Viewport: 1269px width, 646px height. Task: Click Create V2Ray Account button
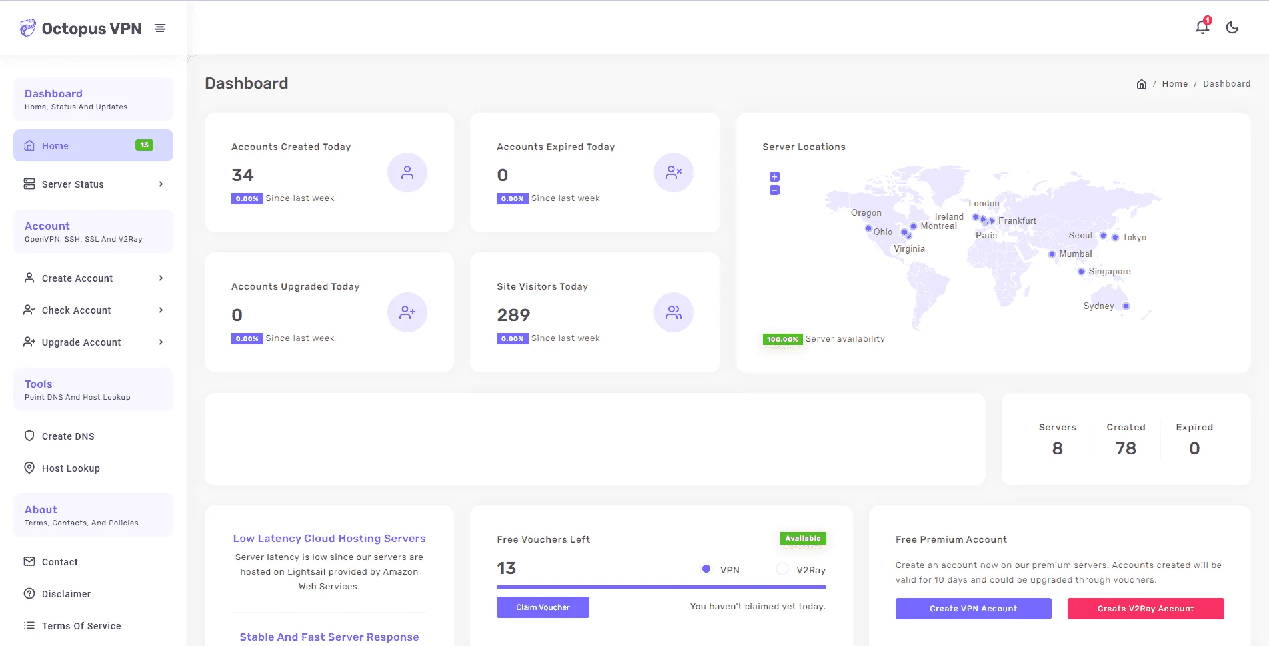point(1146,609)
